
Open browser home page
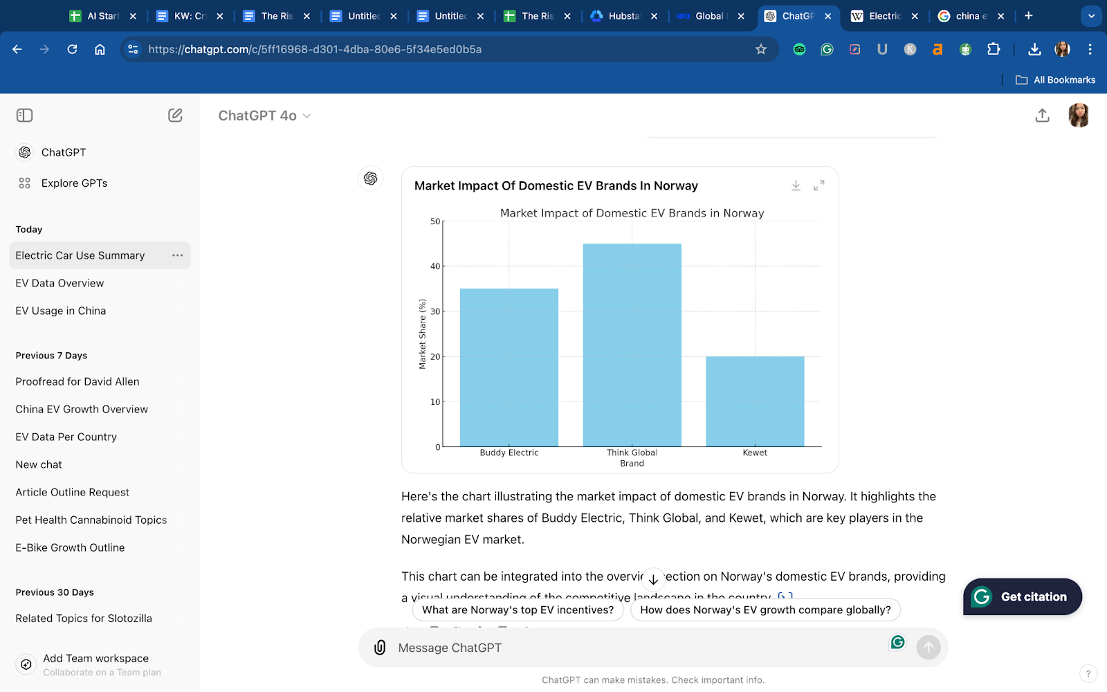(x=100, y=49)
